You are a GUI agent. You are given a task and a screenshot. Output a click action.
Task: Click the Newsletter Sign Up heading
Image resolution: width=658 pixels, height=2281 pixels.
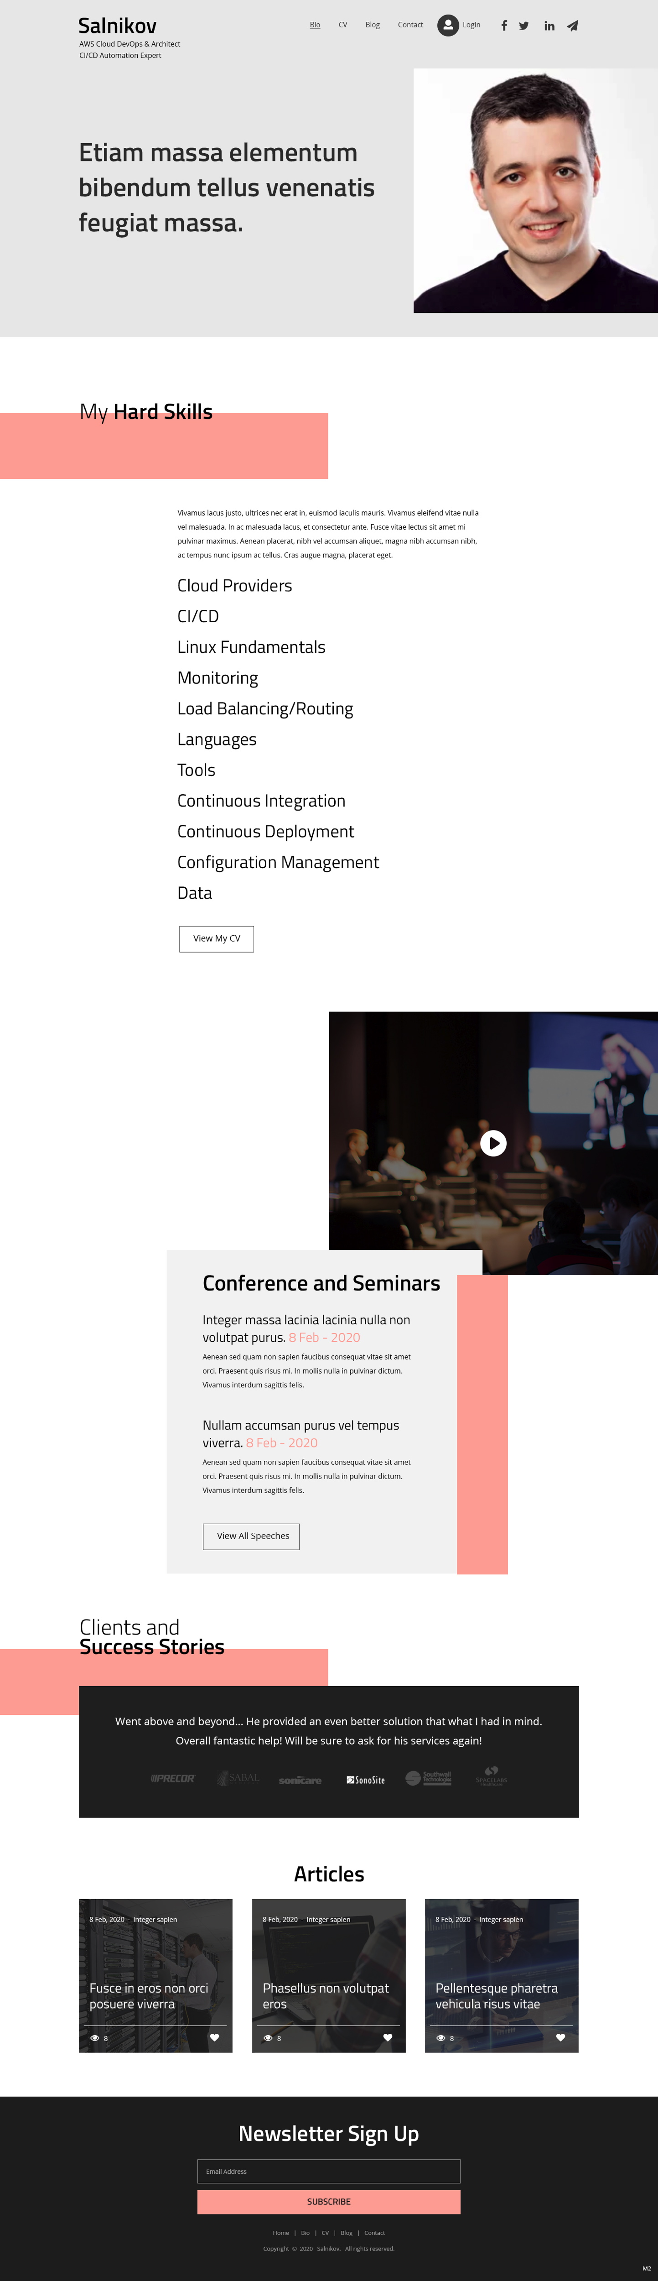click(329, 2133)
